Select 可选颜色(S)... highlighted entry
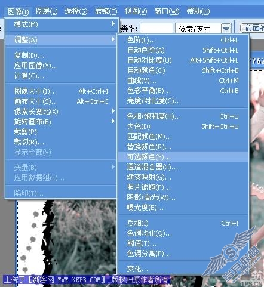The width and height of the screenshot is (264, 287). (x=183, y=157)
